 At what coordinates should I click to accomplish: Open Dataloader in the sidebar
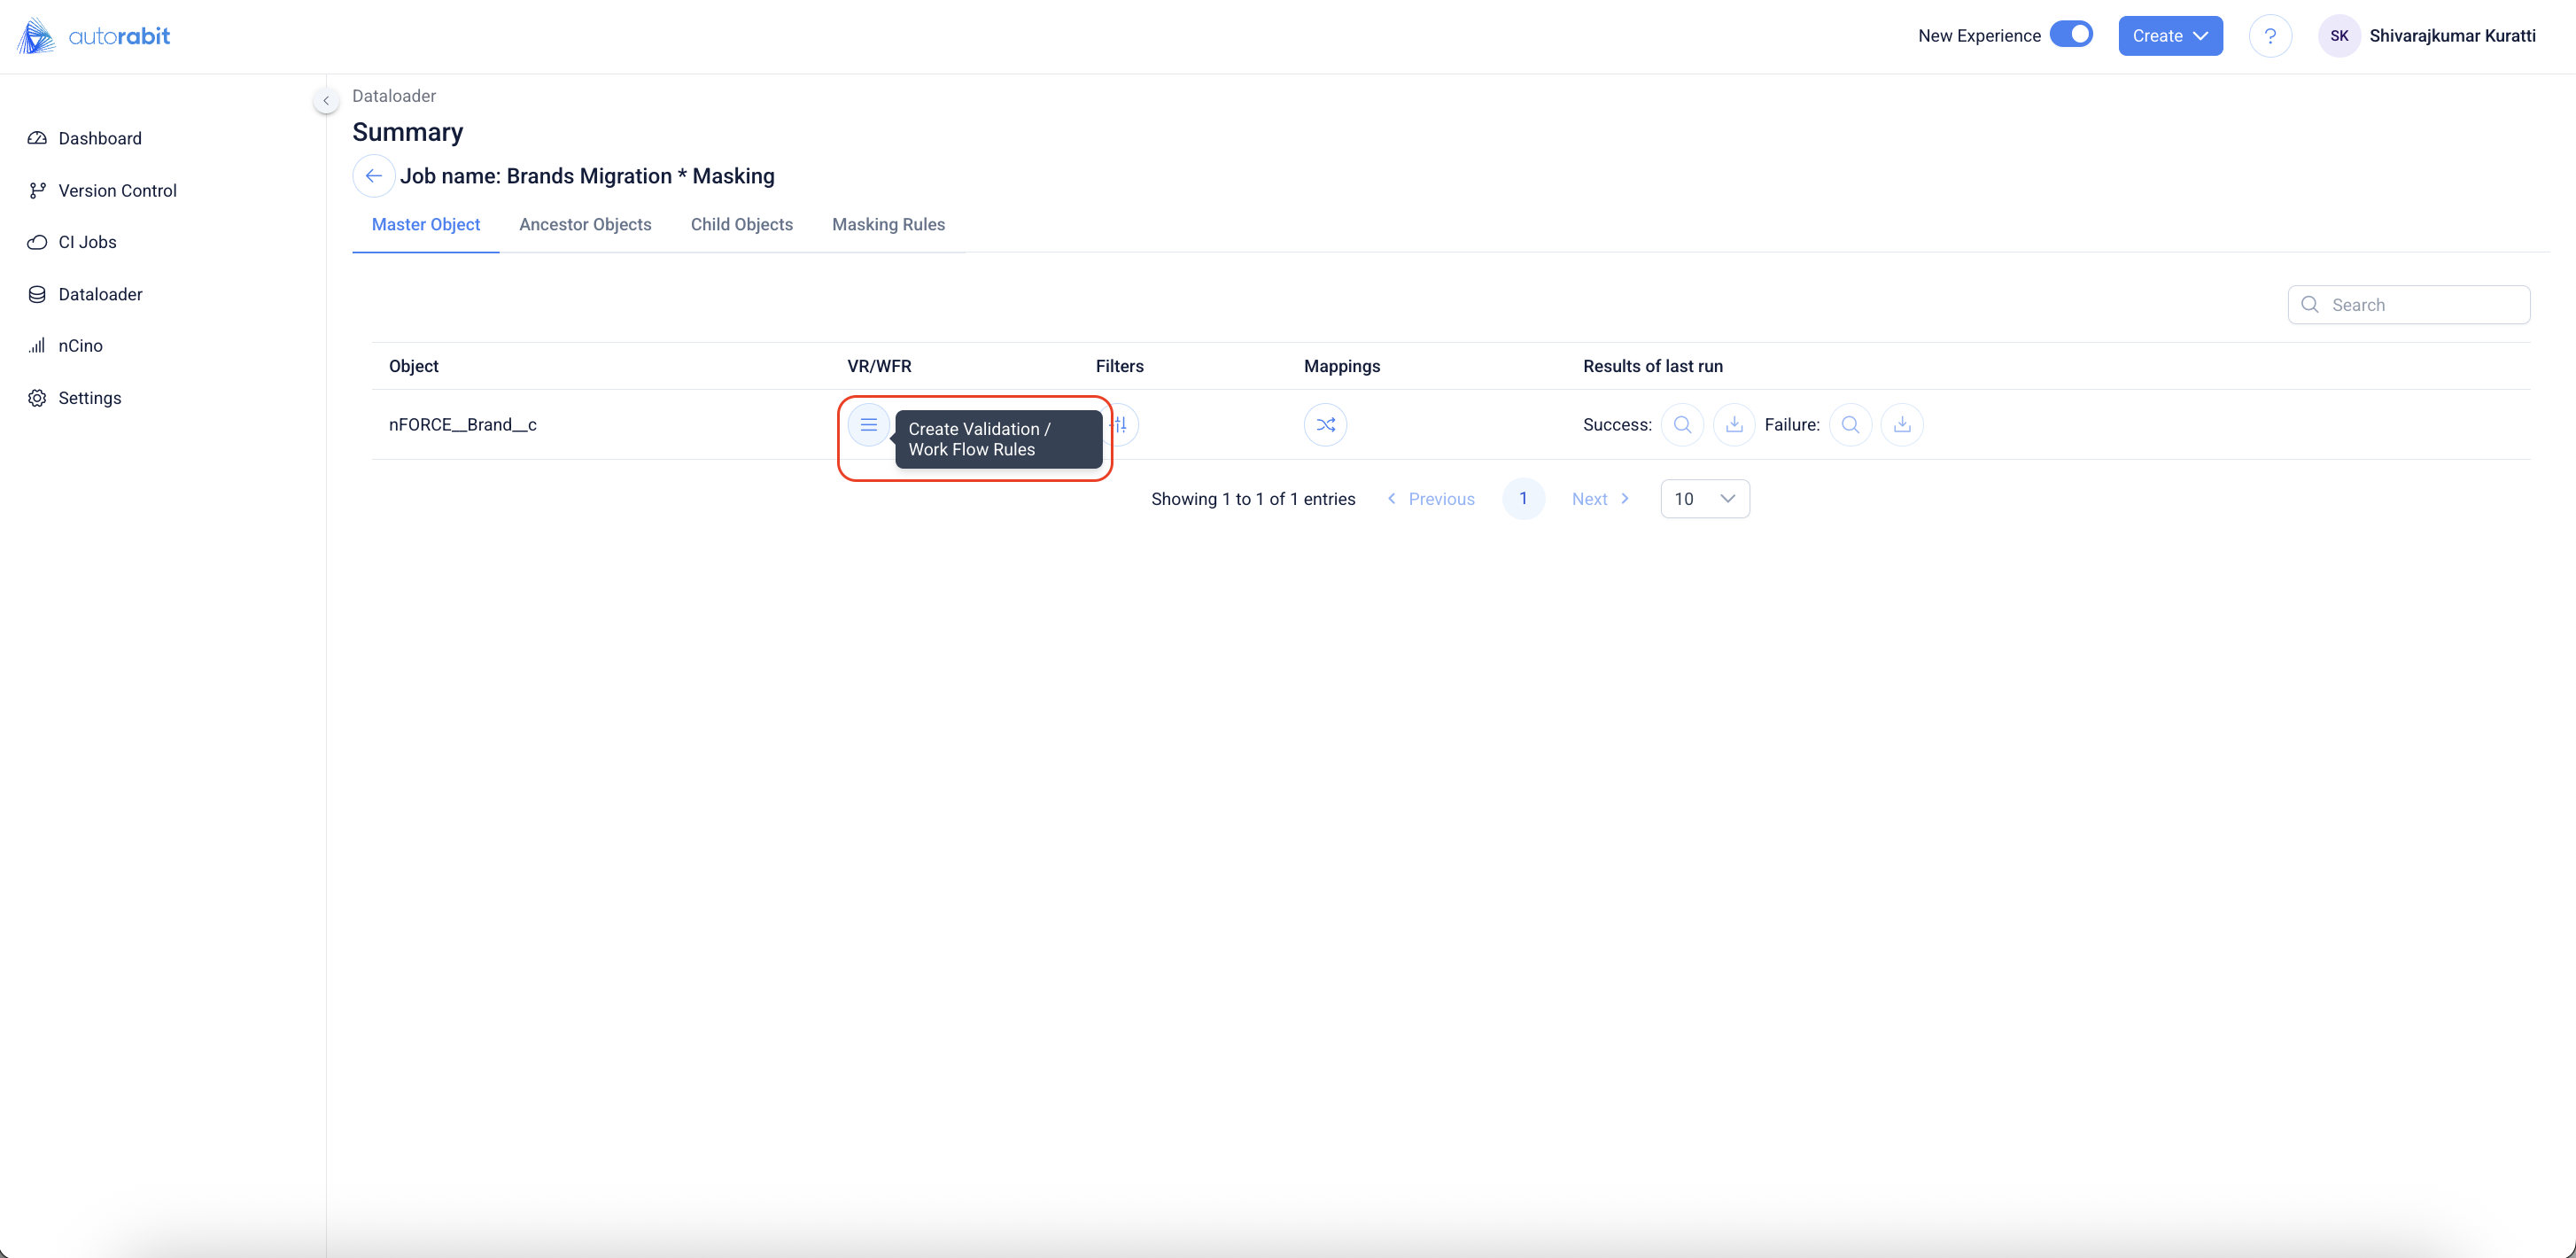coord(100,294)
